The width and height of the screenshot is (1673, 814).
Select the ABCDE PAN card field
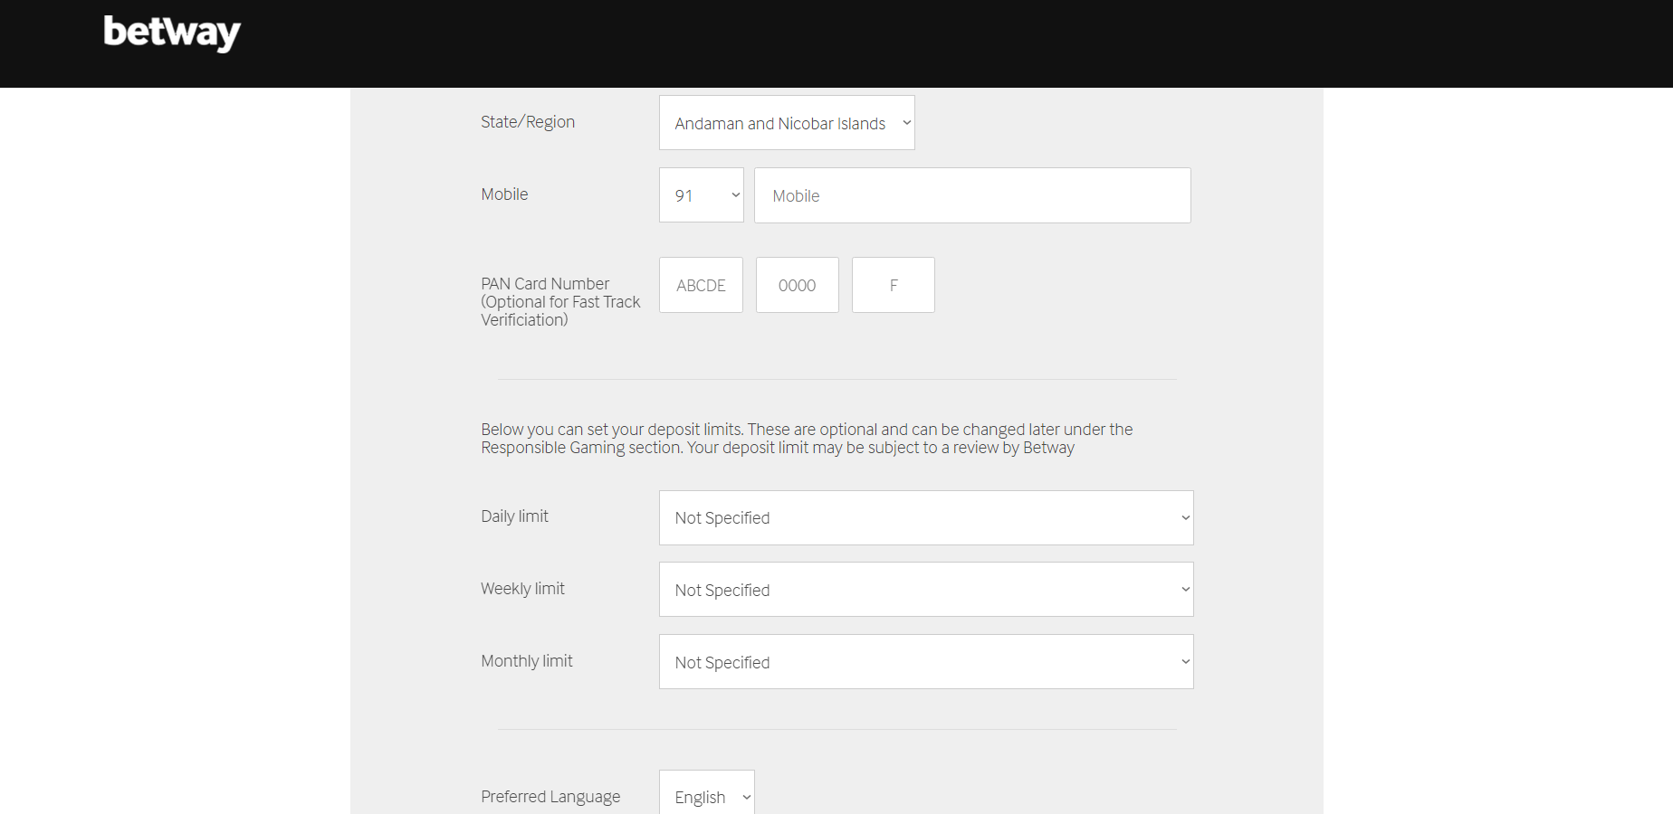[x=701, y=284]
